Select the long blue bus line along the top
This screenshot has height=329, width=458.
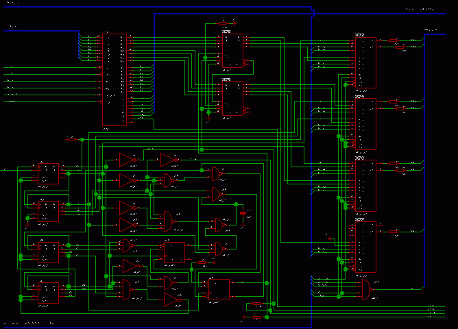(158, 7)
